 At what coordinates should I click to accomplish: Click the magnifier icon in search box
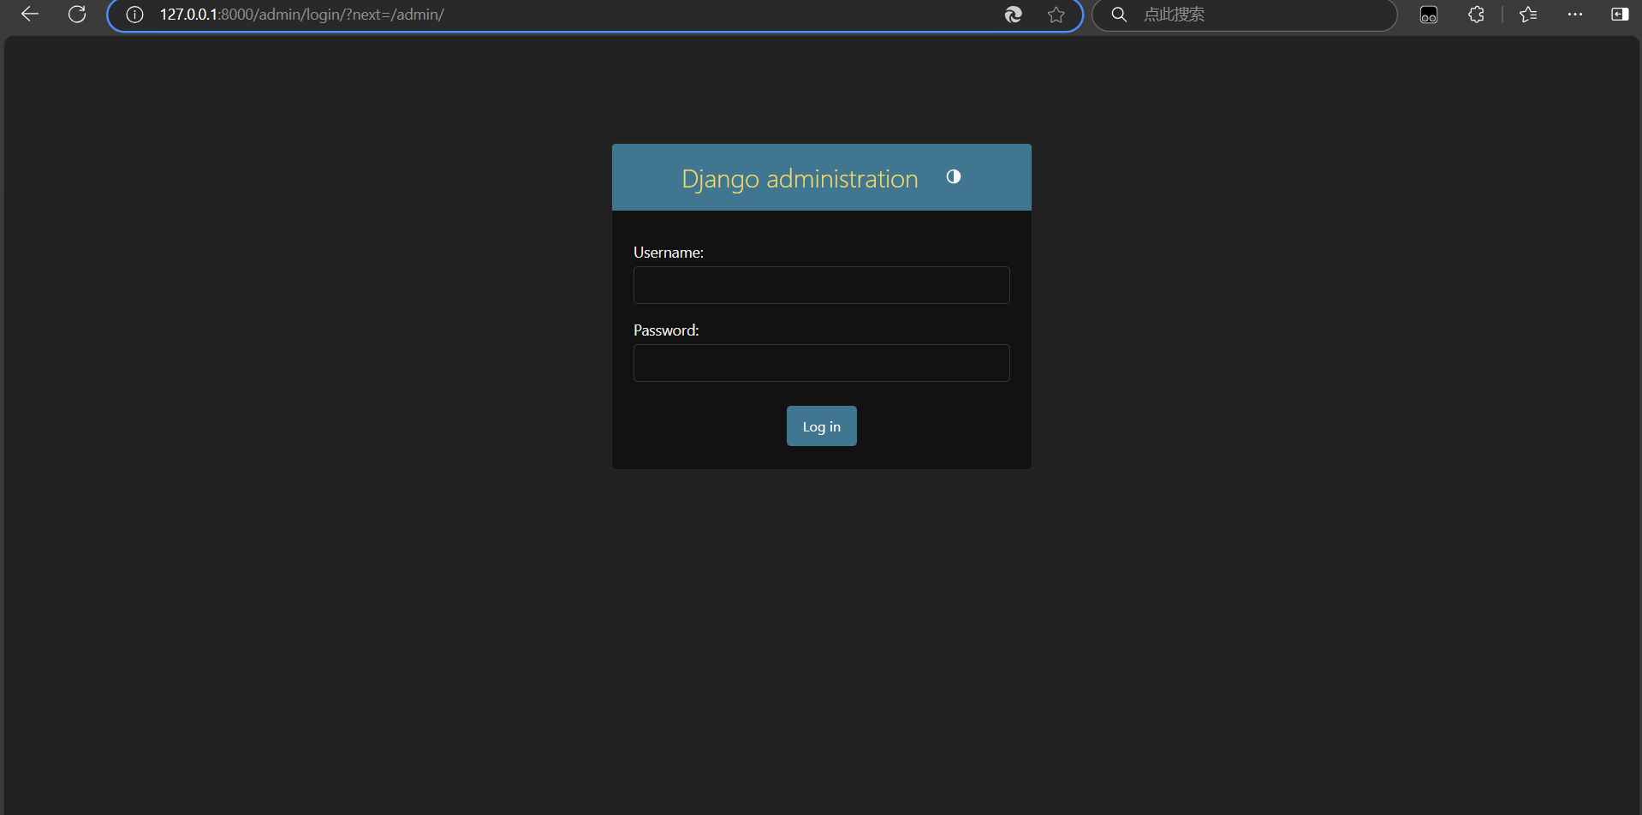click(x=1119, y=15)
